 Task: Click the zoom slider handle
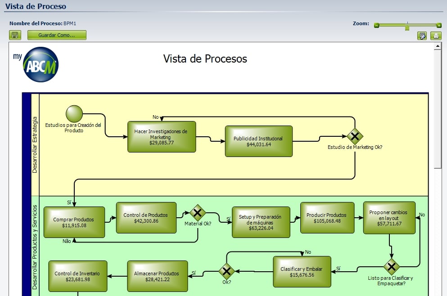coord(407,27)
